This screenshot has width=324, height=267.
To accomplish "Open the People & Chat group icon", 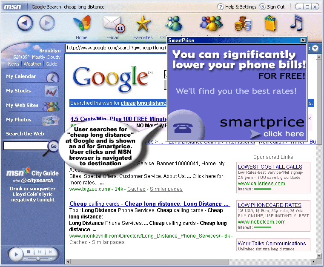I will (x=211, y=23).
